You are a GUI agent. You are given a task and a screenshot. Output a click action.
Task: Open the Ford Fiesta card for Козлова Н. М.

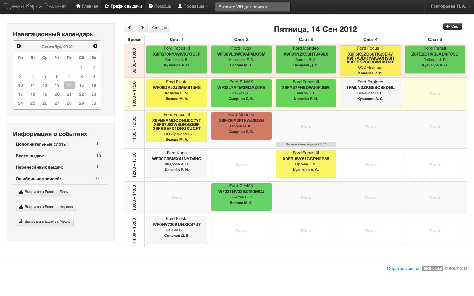click(177, 93)
